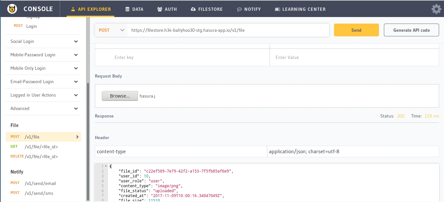Click the created_at timestamp value
444x202 pixels.
(x=187, y=195)
